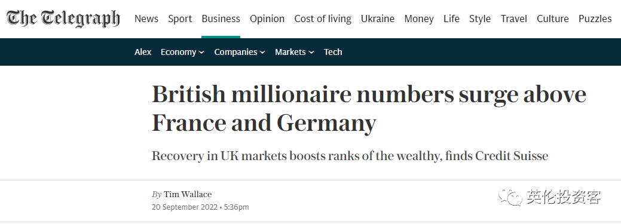The image size is (621, 224).
Task: Open the Tech subsection
Action: 333,52
